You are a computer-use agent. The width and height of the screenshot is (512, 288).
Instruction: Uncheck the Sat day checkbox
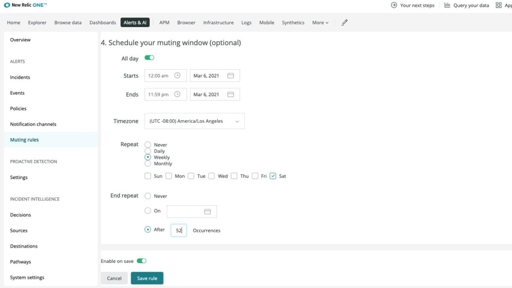273,175
